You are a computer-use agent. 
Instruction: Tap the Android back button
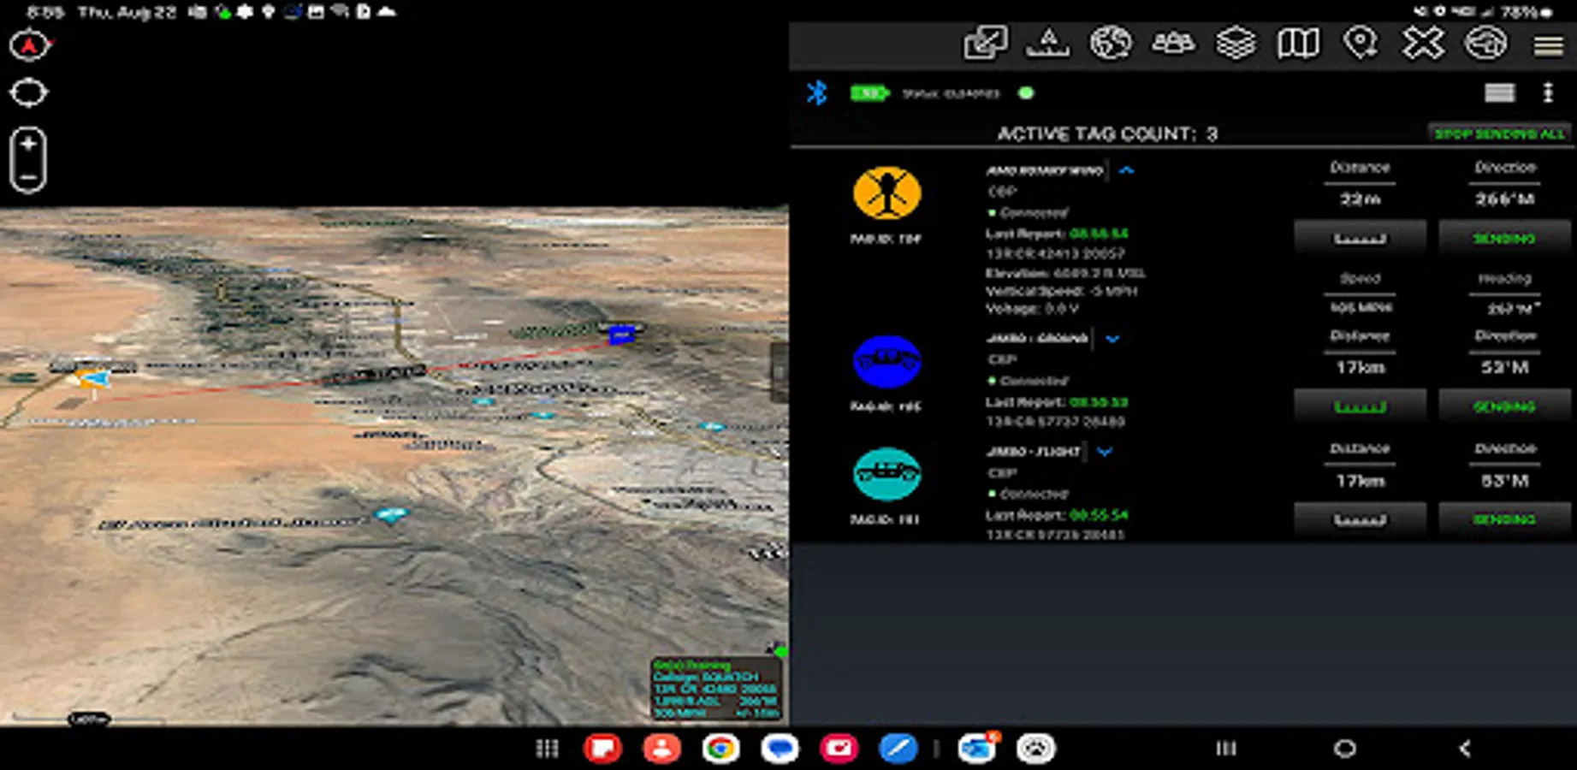coord(1464,749)
